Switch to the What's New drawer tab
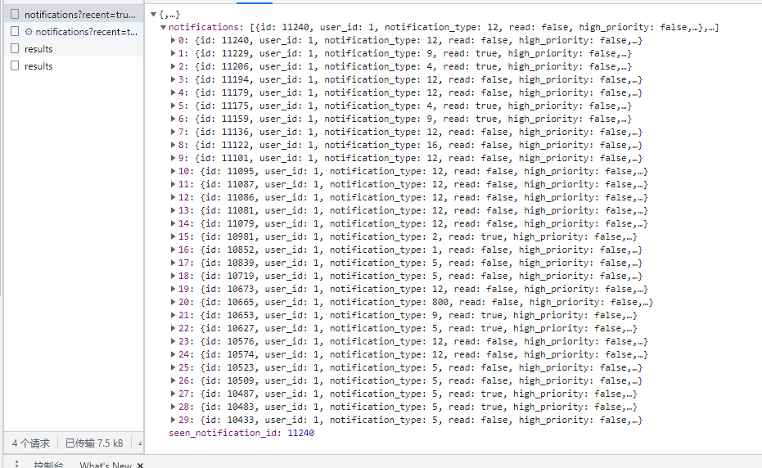 (x=106, y=465)
